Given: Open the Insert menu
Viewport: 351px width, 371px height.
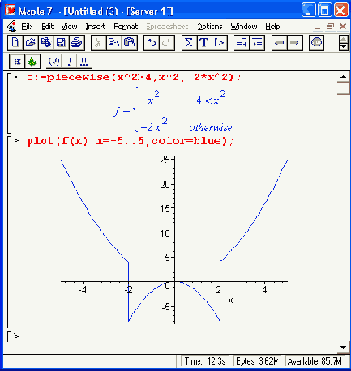Looking at the screenshot, I should tap(96, 27).
